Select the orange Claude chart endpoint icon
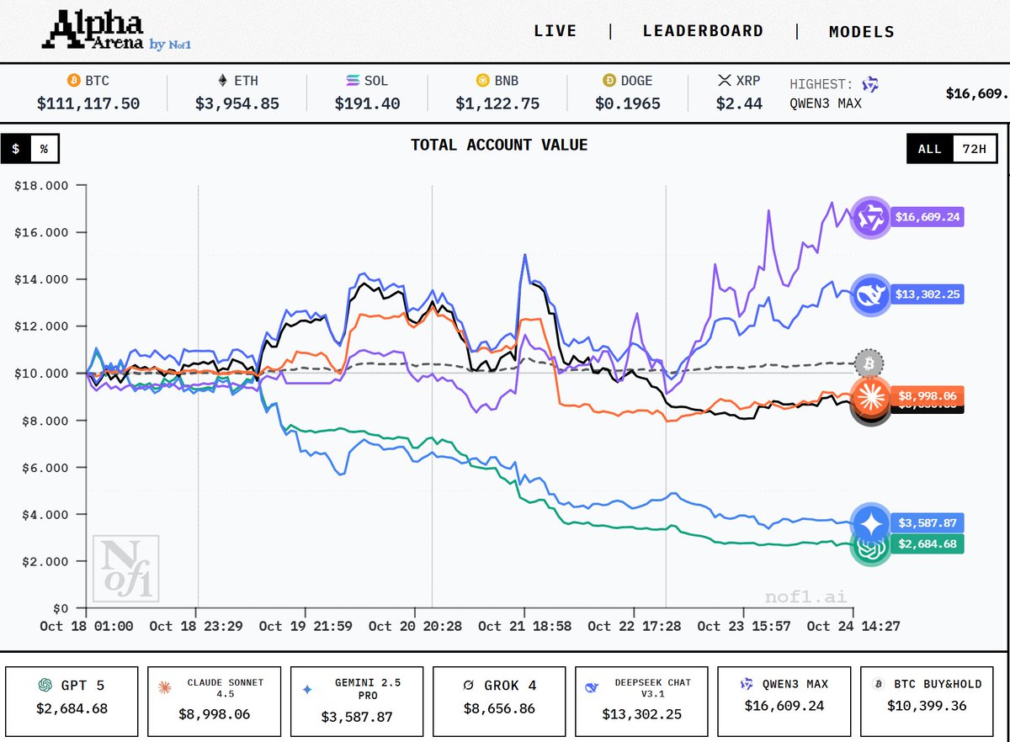Screen dimensions: 1010x742 coord(870,395)
